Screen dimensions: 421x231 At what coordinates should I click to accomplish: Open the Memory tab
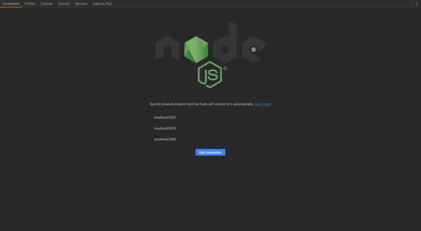pyautogui.click(x=81, y=4)
